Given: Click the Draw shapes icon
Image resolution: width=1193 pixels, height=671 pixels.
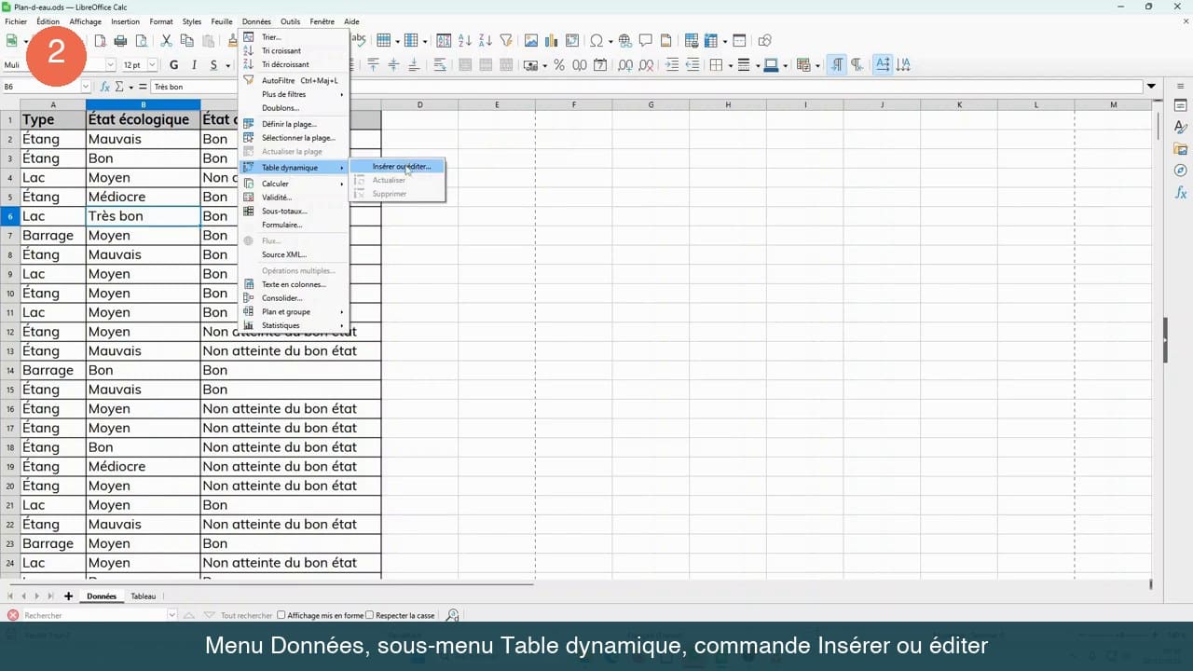Looking at the screenshot, I should pos(765,41).
